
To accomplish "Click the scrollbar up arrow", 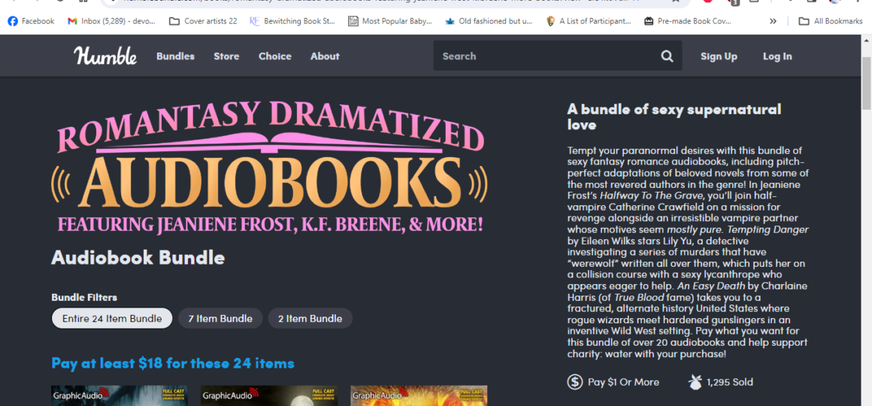I will 867,40.
